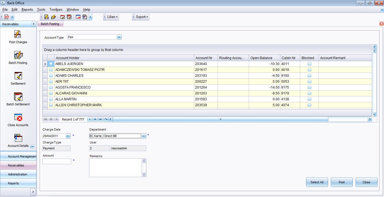The height and width of the screenshot is (197, 384).
Task: Open the Department dropdown arrow
Action: 144,136
